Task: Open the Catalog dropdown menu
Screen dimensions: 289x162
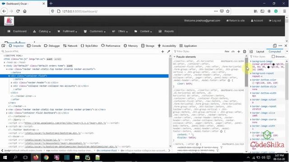Action: click(42, 31)
